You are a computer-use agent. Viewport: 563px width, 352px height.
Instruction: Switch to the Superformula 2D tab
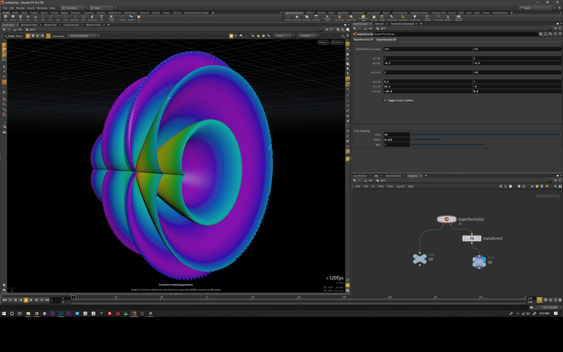pyautogui.click(x=363, y=39)
